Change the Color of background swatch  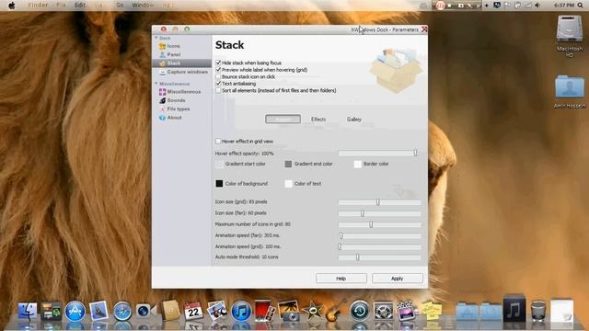tap(219, 184)
